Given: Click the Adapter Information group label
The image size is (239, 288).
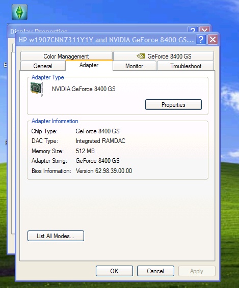Looking at the screenshot, I should click(x=55, y=121).
